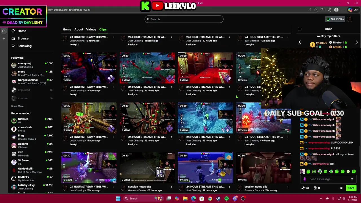Click the Kick search field
The height and width of the screenshot is (203, 361).
pyautogui.click(x=184, y=19)
